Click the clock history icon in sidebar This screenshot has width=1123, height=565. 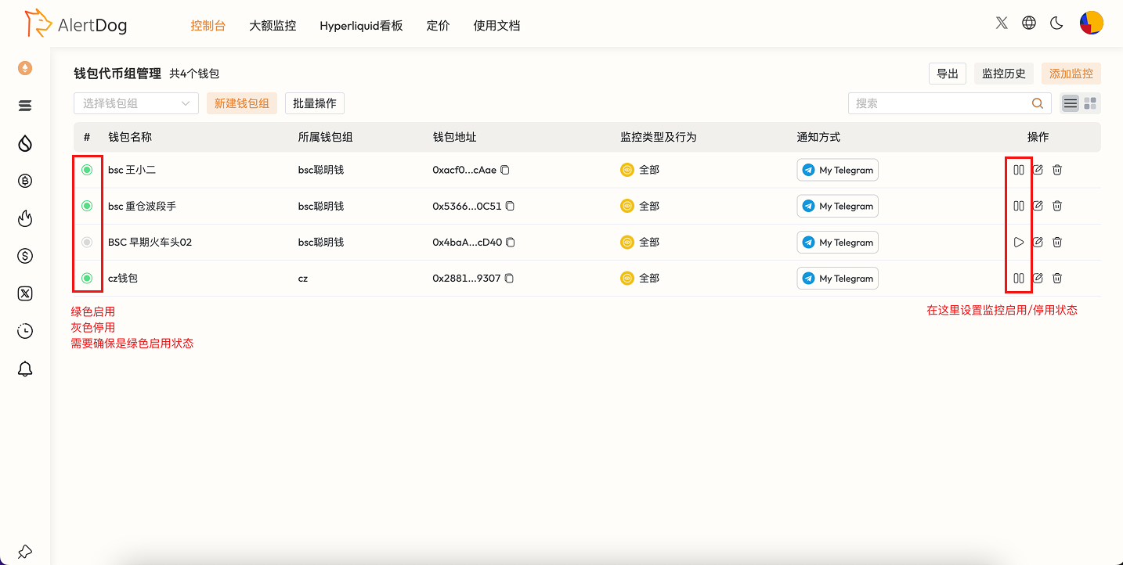(24, 331)
